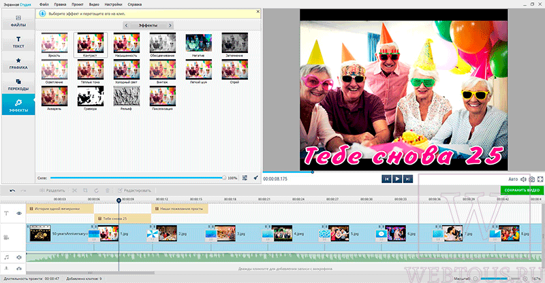The image size is (545, 283).
Task: Open the Переходы transitions panel
Action: point(18,84)
